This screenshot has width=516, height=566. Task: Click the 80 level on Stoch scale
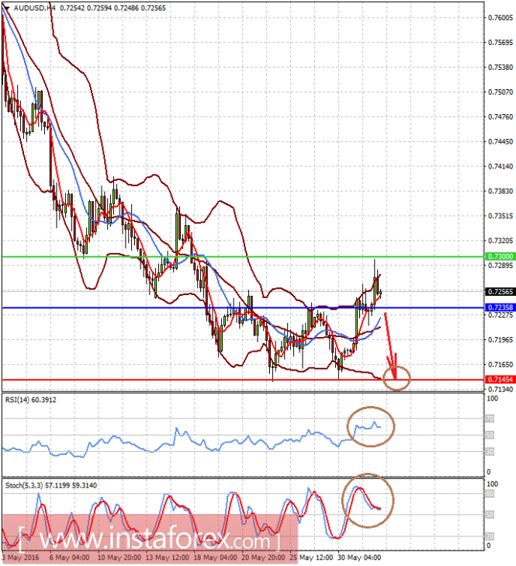[490, 494]
